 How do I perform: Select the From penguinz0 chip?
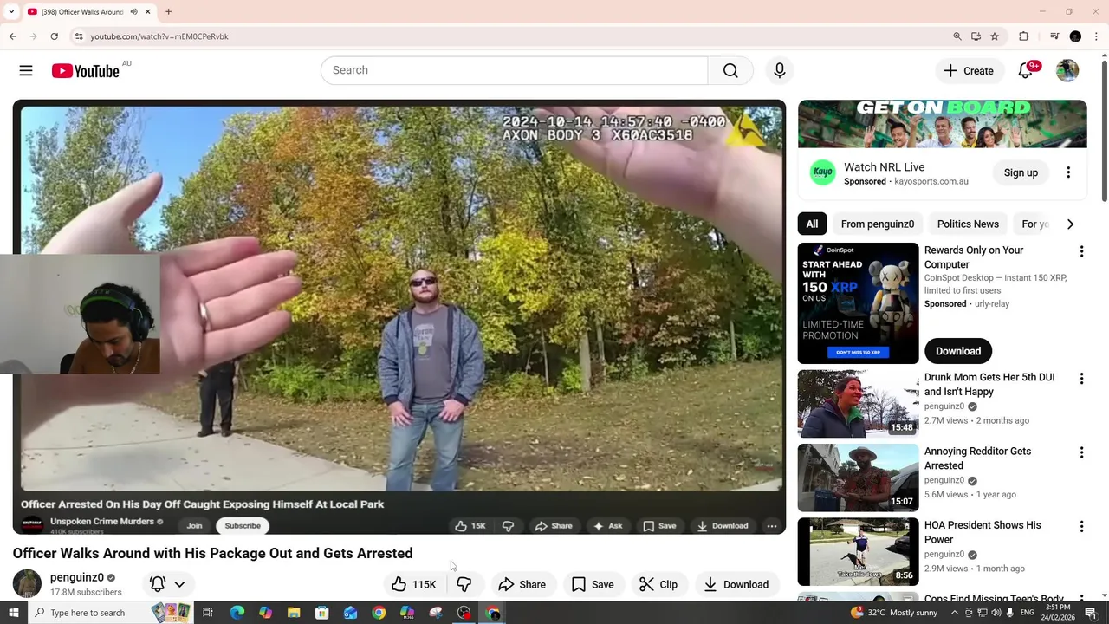point(877,224)
